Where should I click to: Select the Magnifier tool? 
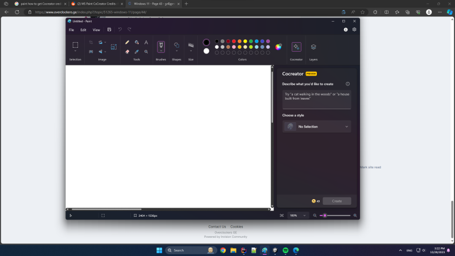point(146,51)
